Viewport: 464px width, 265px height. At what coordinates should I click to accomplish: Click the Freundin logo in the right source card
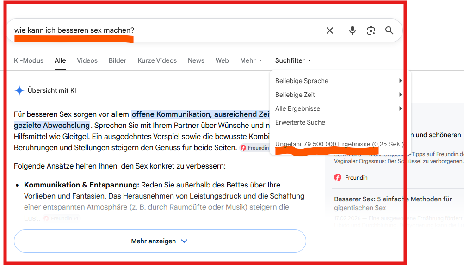pos(338,178)
